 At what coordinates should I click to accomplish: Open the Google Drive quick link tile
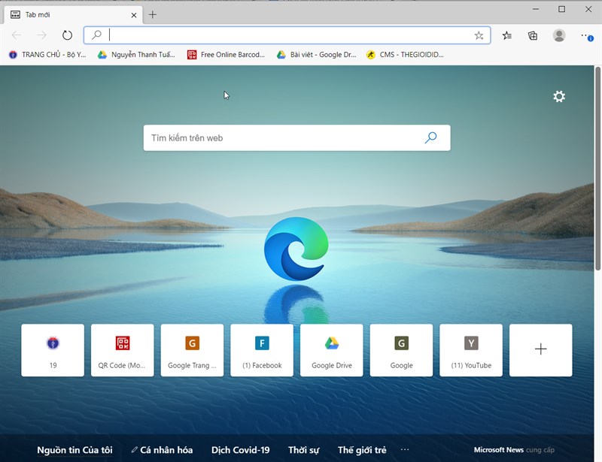331,349
